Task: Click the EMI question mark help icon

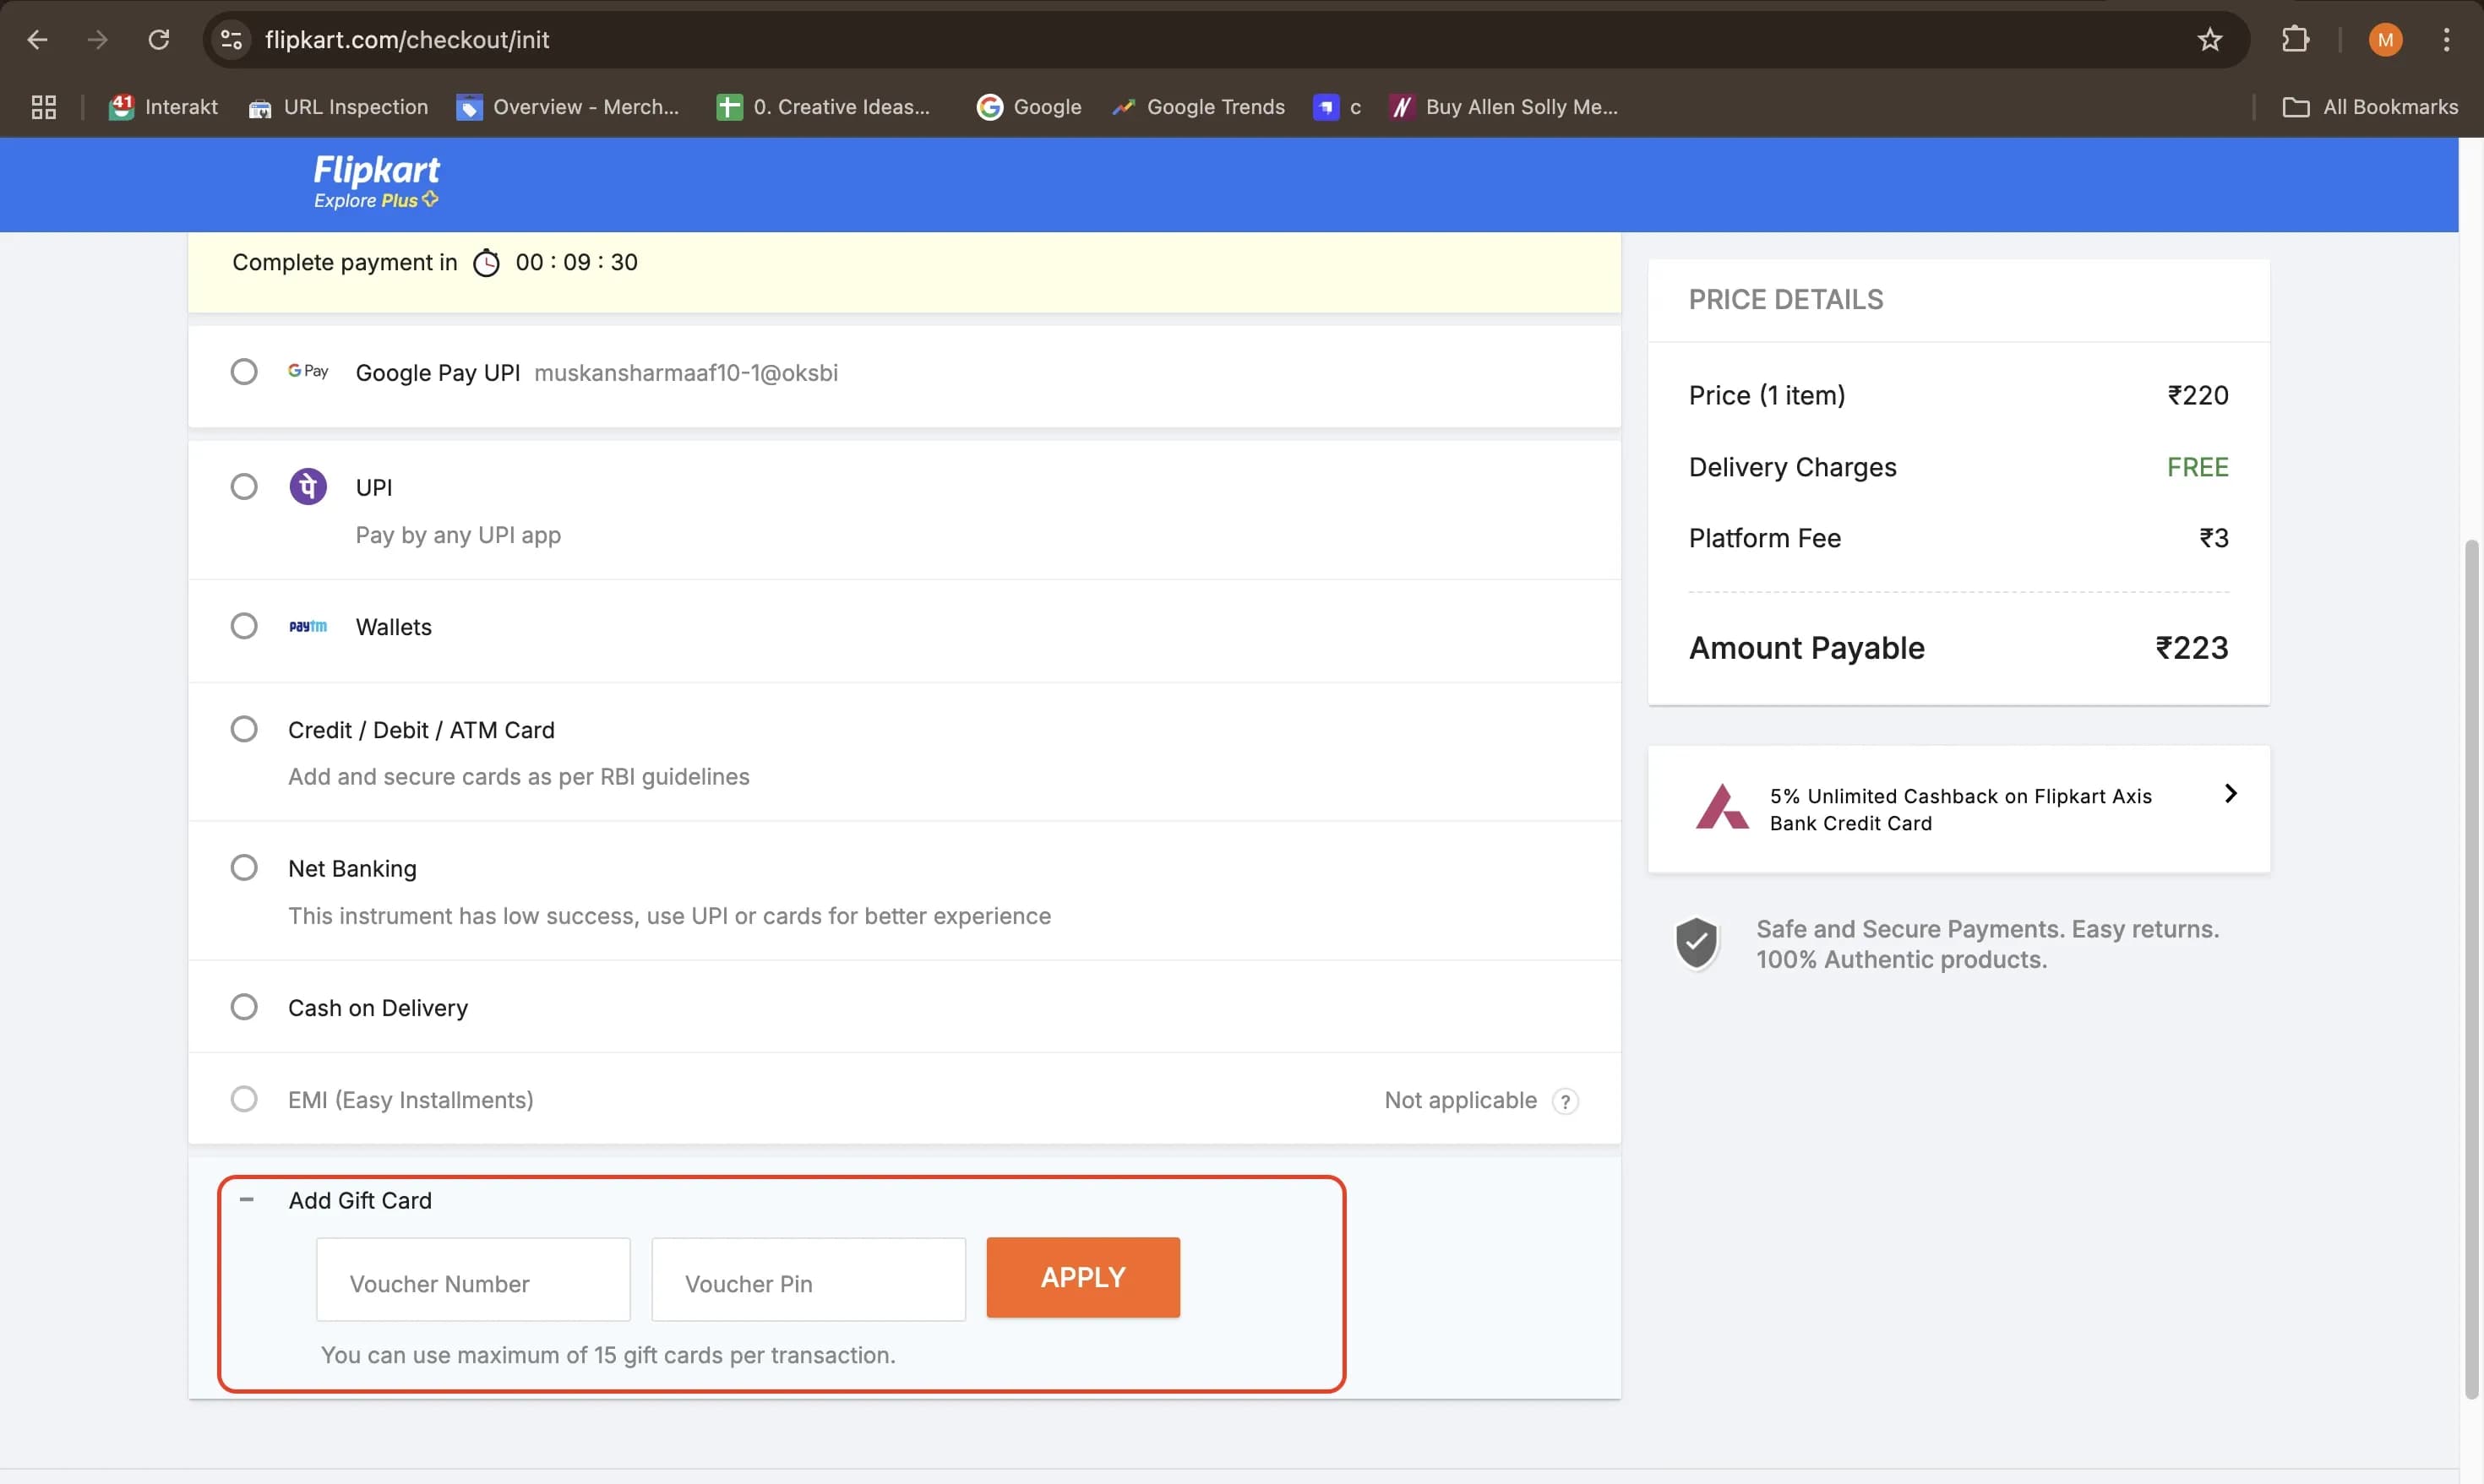Action: pyautogui.click(x=1565, y=1100)
